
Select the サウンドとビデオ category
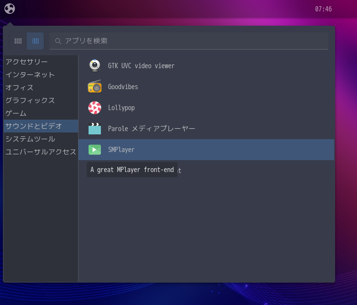(x=41, y=126)
